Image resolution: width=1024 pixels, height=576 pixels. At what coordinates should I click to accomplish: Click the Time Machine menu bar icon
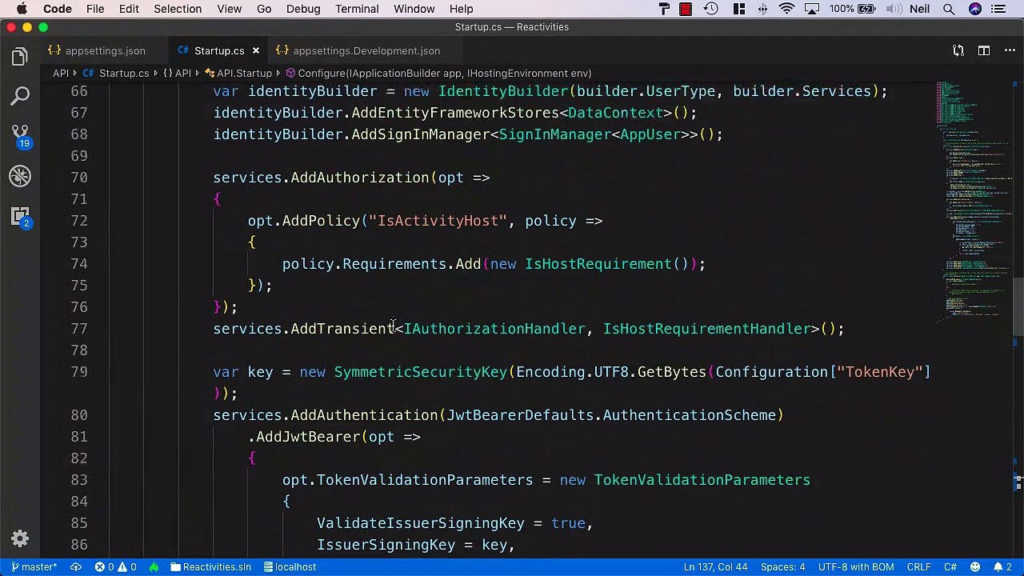(710, 9)
